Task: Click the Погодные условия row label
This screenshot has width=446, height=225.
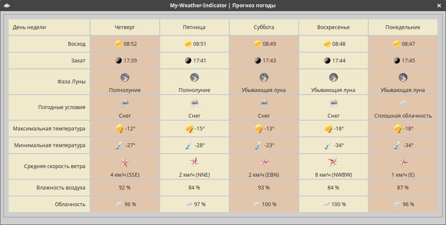Action: [x=62, y=107]
